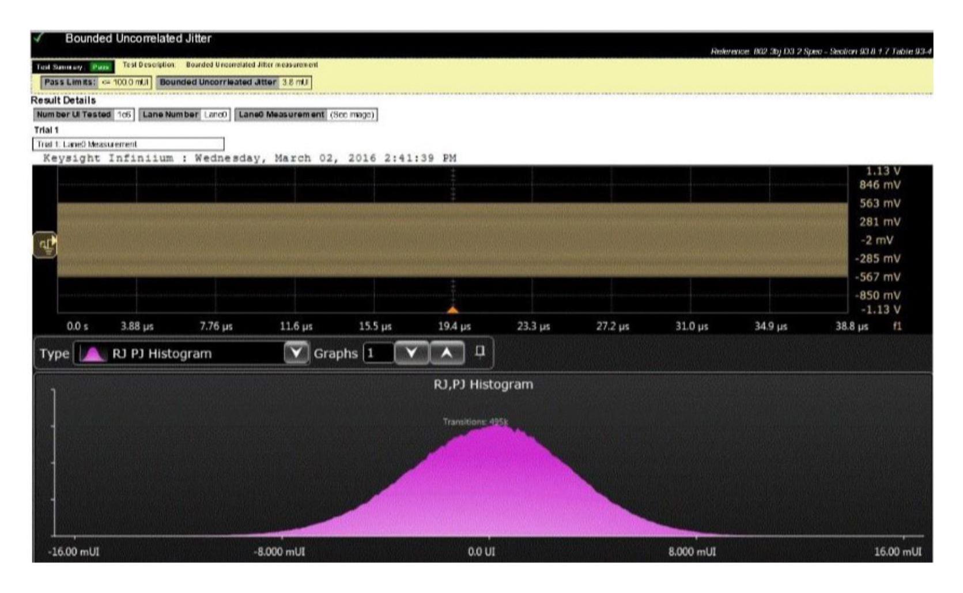963x593 pixels.
Task: Click the 23.3 µs time axis label
Action: click(x=534, y=326)
